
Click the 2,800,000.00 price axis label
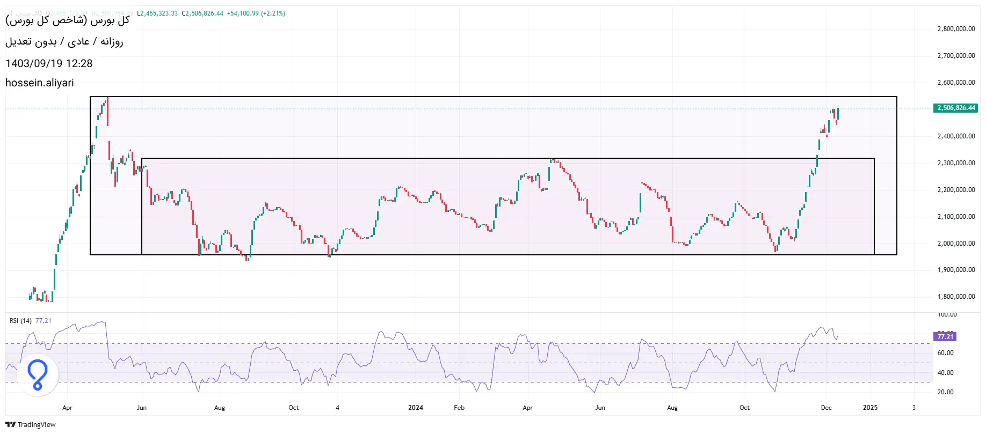(x=956, y=29)
